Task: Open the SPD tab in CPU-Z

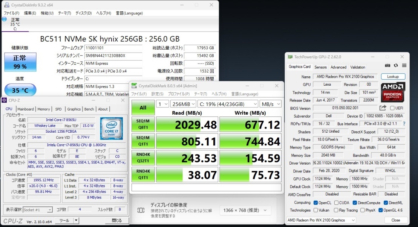Action: [x=58, y=109]
